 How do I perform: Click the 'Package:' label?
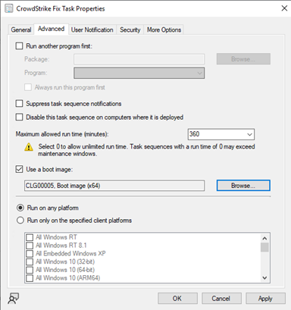[x=37, y=59]
